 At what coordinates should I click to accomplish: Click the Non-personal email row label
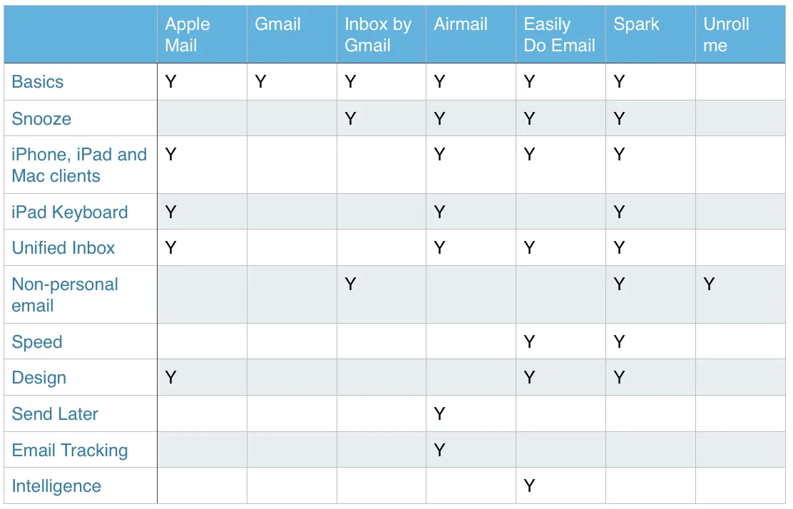[65, 294]
